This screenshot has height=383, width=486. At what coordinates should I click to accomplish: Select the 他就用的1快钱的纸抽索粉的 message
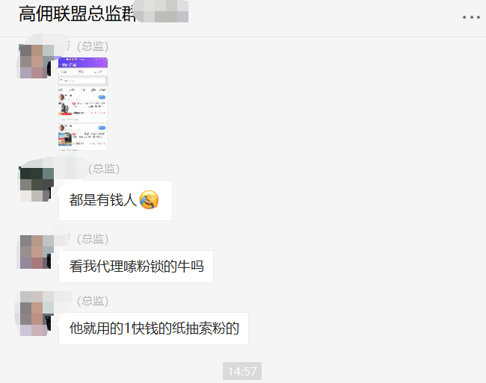pyautogui.click(x=153, y=328)
